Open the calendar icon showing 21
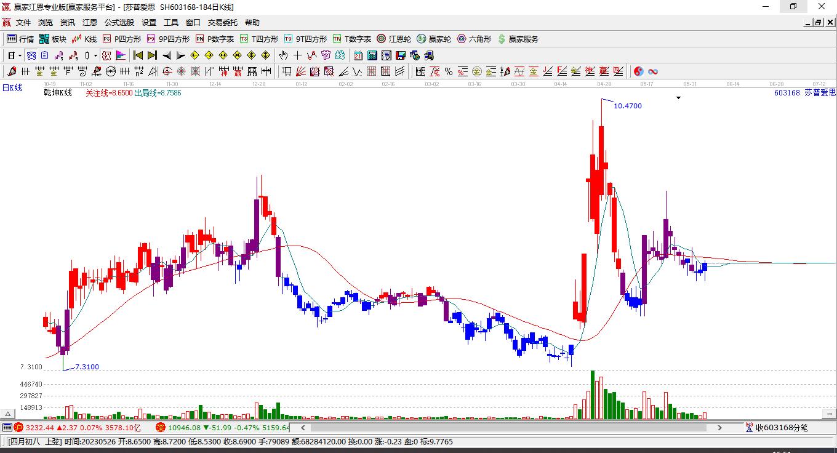 (x=358, y=55)
